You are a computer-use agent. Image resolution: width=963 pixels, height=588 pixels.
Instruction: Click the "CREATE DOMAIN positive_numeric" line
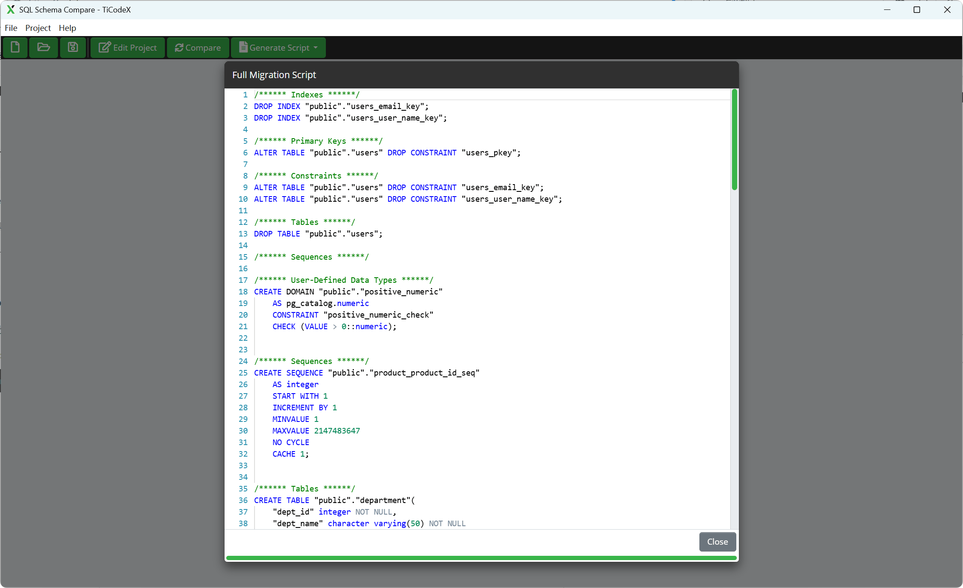click(x=348, y=291)
